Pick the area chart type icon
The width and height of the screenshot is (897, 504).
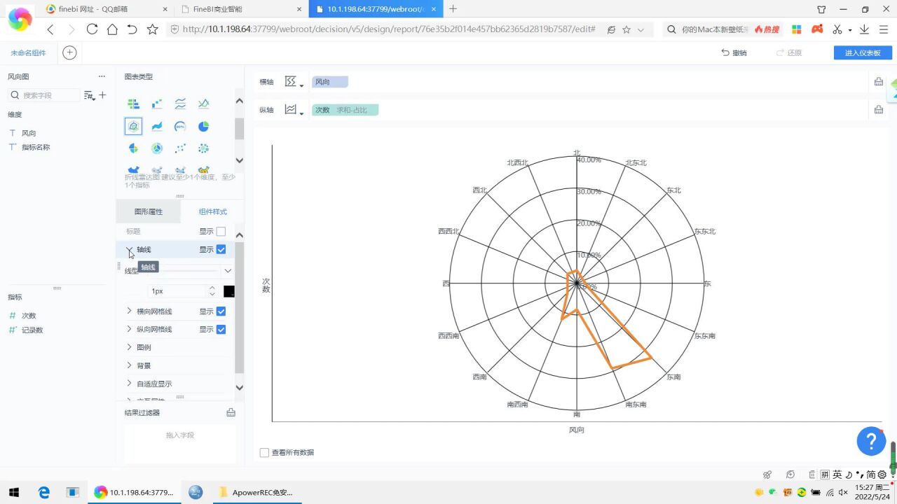point(157,127)
